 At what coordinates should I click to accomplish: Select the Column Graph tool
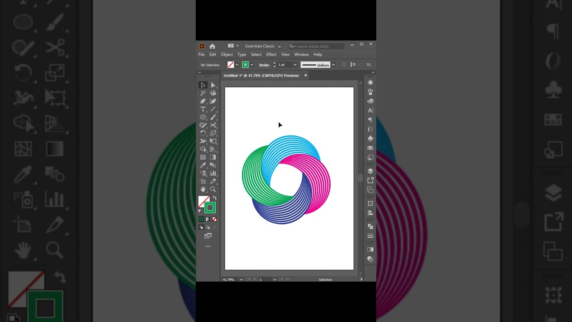pyautogui.click(x=213, y=174)
